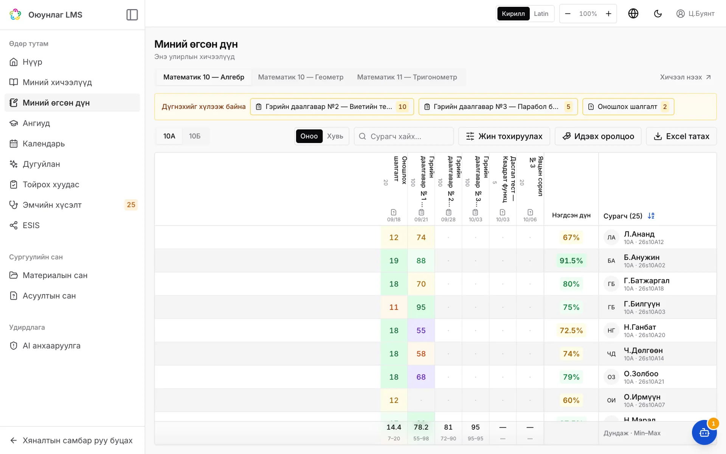The height and width of the screenshot is (454, 726).
Task: Sort students using Сурагч sort icon
Action: tap(651, 216)
